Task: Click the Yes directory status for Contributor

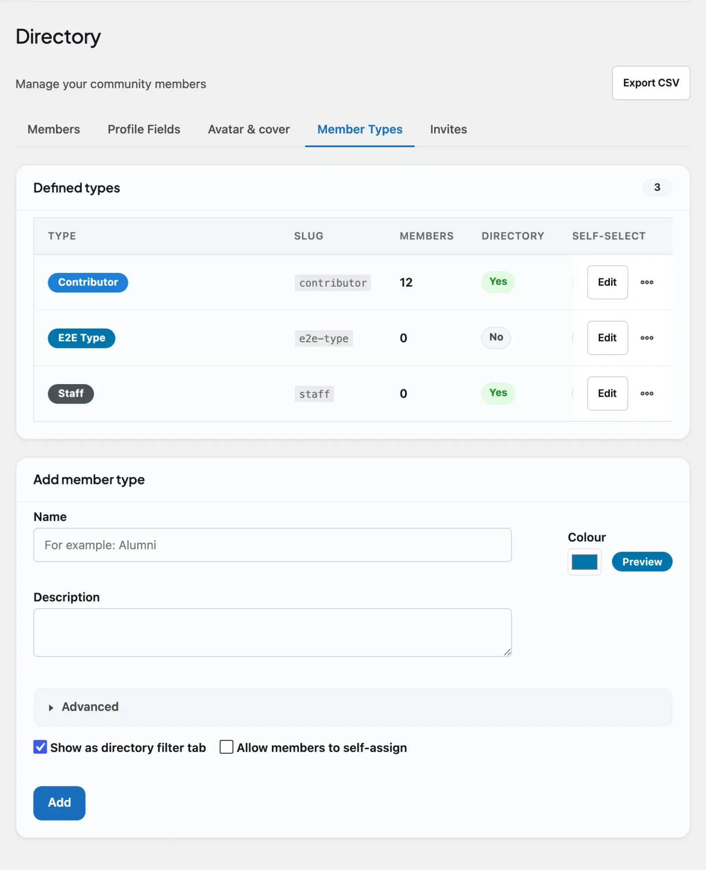Action: click(498, 282)
